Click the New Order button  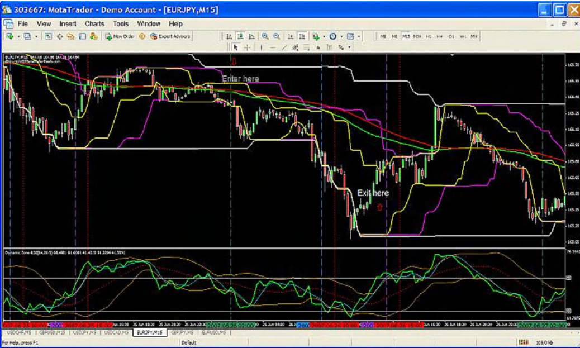120,36
